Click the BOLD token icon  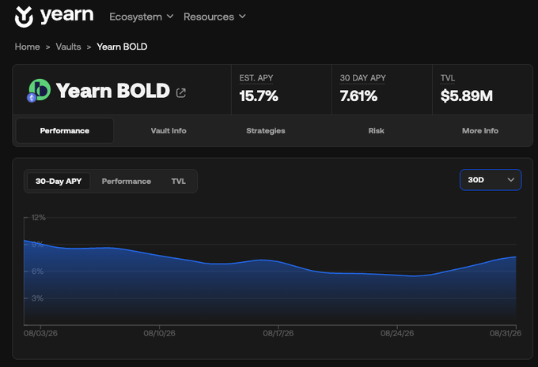(40, 89)
